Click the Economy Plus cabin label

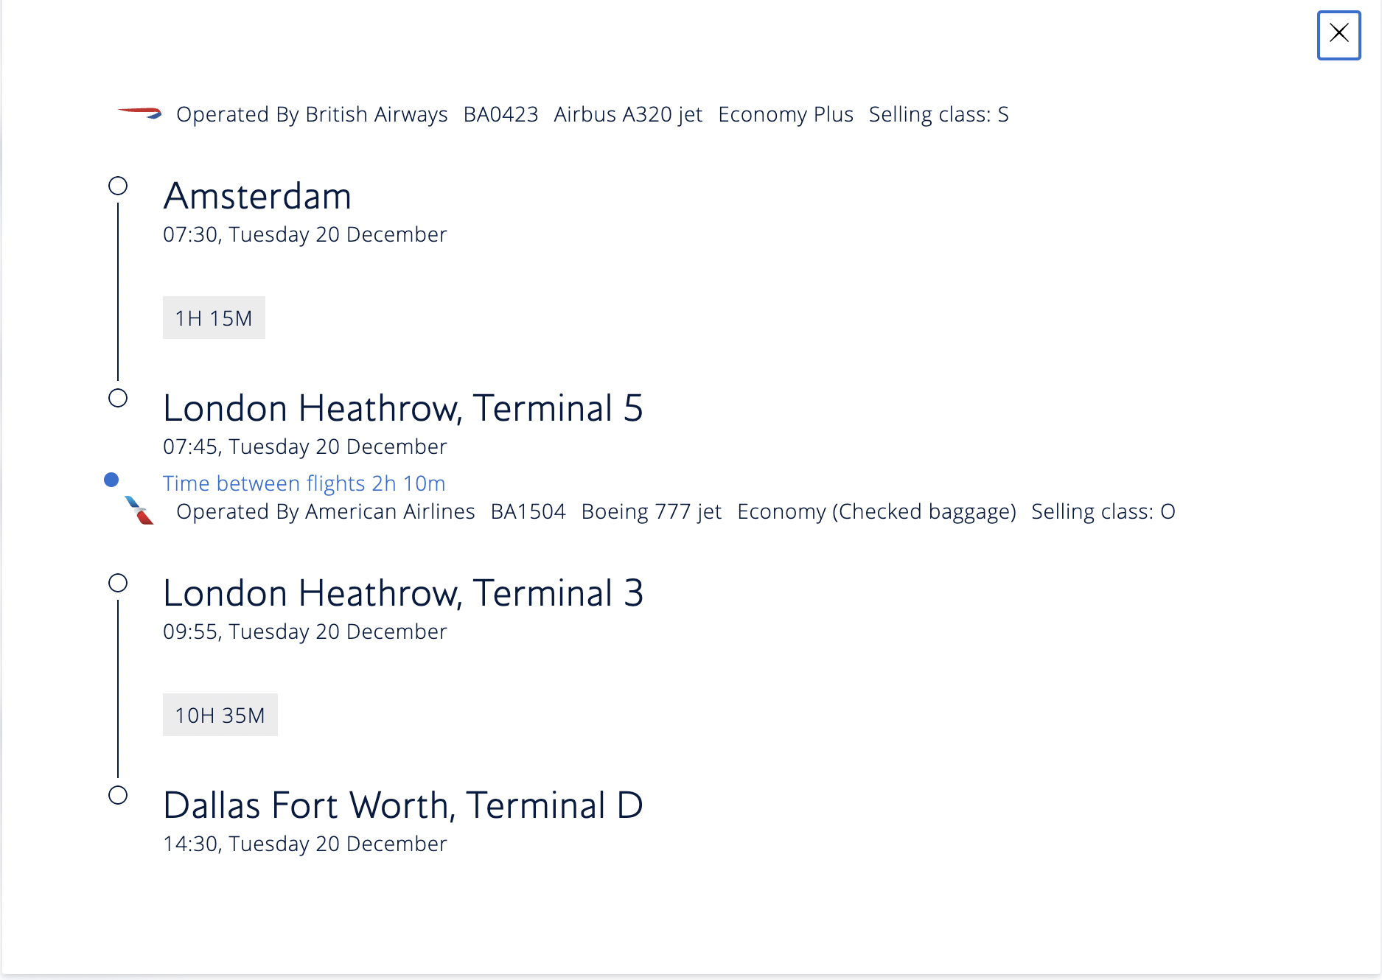click(785, 115)
